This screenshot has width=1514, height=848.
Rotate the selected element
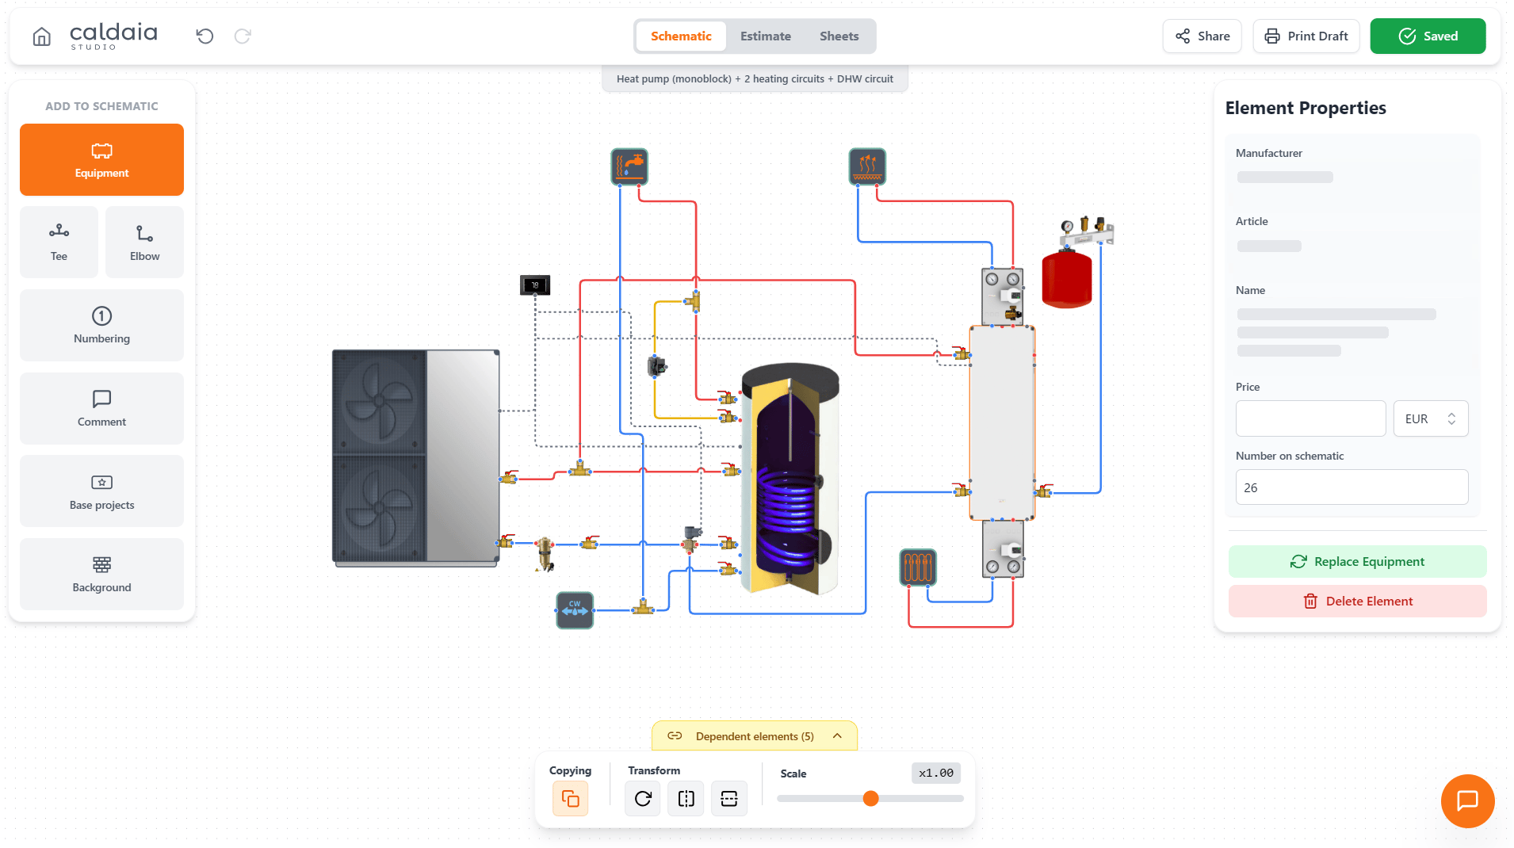tap(643, 798)
